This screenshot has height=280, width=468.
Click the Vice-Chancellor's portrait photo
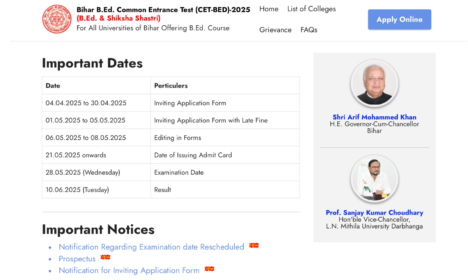[x=374, y=179]
